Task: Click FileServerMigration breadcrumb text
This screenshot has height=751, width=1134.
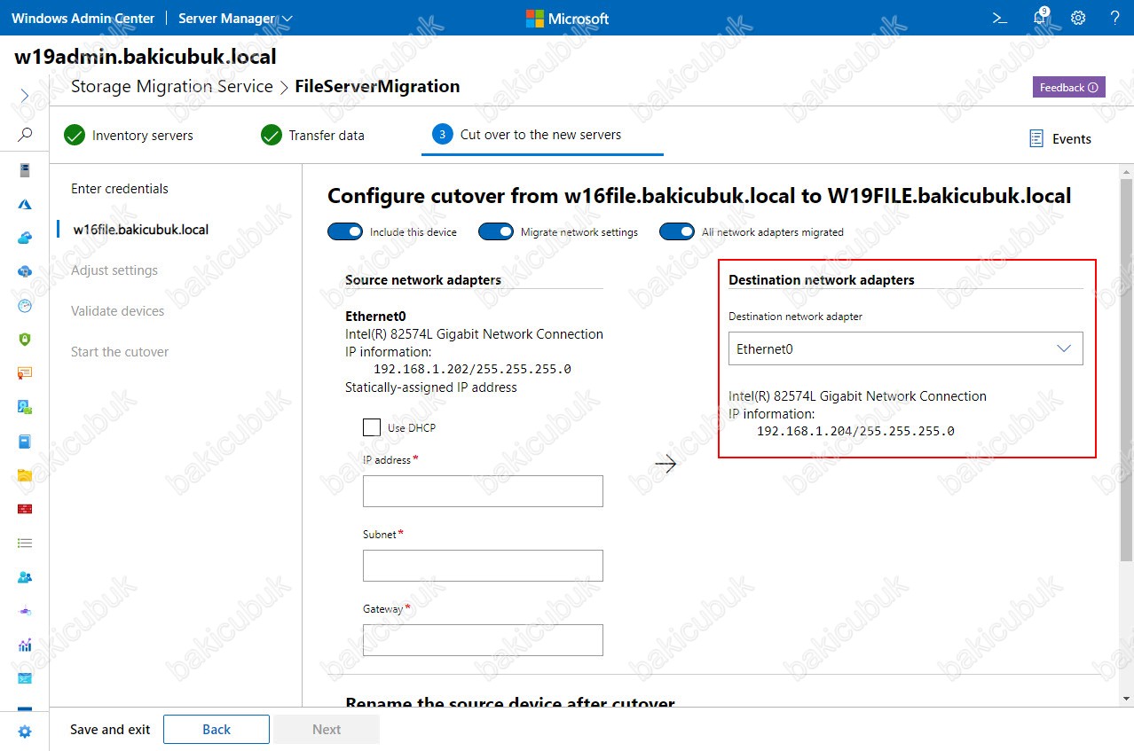Action: 377,87
